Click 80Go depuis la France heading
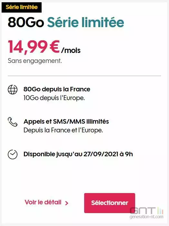The image size is (169, 226). point(57,89)
